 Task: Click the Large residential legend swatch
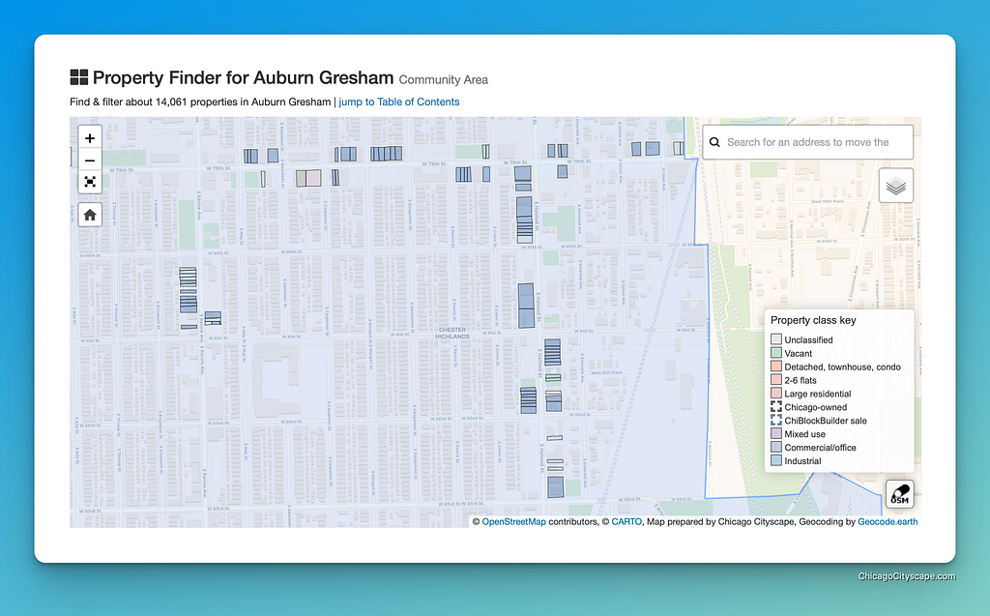point(776,393)
